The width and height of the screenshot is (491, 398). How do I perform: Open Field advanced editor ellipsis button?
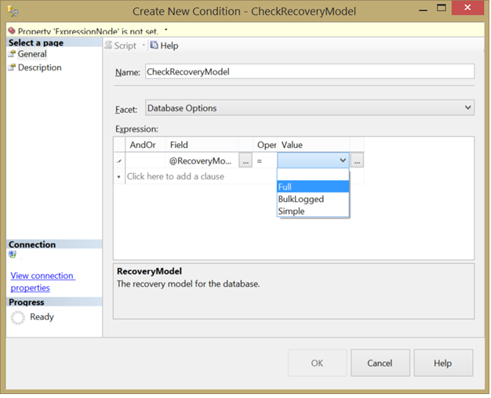[x=245, y=161]
